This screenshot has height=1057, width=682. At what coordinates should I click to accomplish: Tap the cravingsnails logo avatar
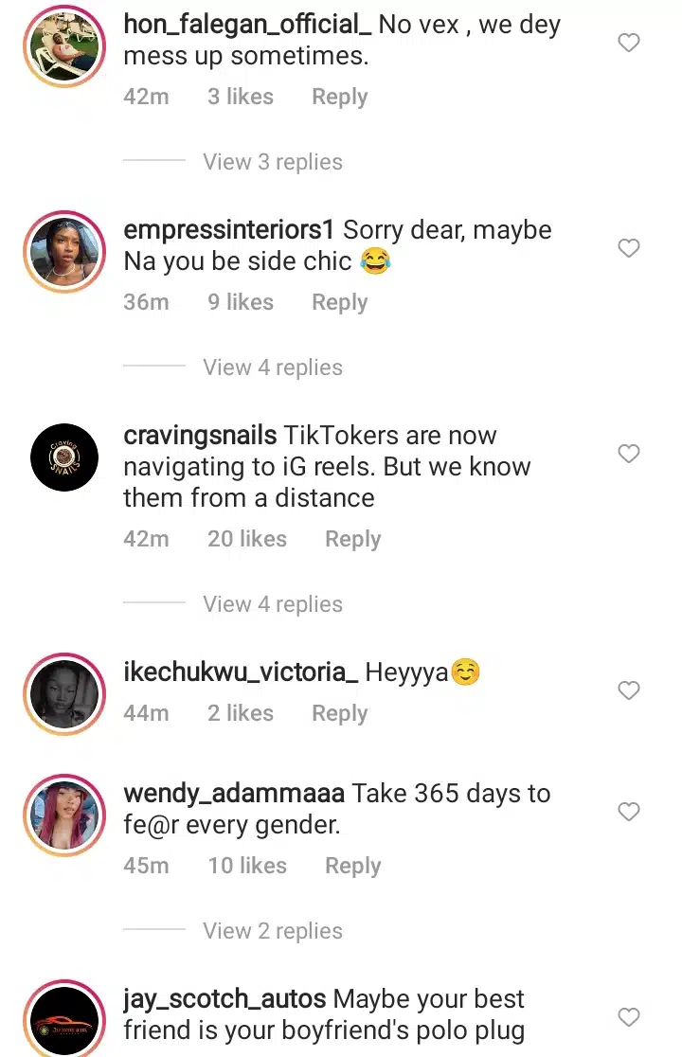point(63,457)
